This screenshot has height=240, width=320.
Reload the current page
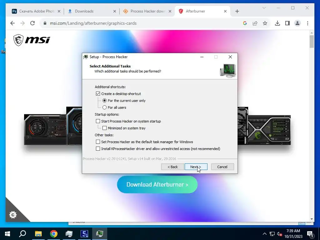pyautogui.click(x=32, y=23)
